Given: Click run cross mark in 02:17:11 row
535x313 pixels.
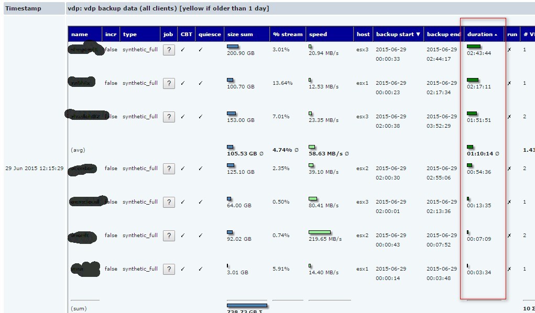Looking at the screenshot, I should pyautogui.click(x=509, y=83).
